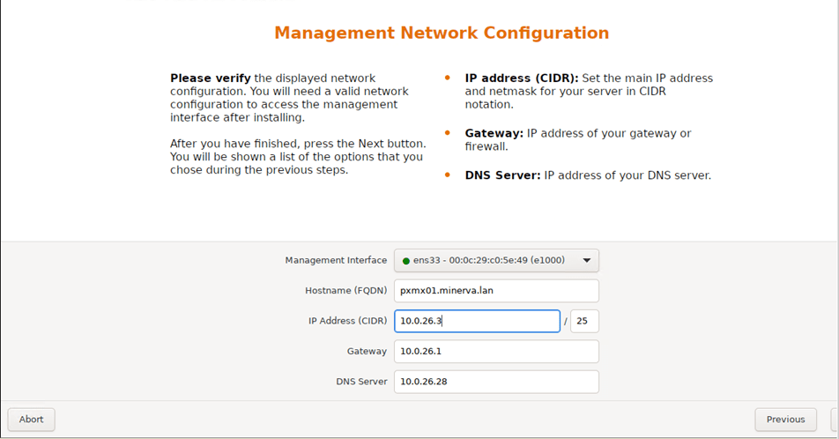Screen dimensions: 839x439
Task: Click the DNS Server field showing 10.0.26.28
Action: pyautogui.click(x=495, y=382)
